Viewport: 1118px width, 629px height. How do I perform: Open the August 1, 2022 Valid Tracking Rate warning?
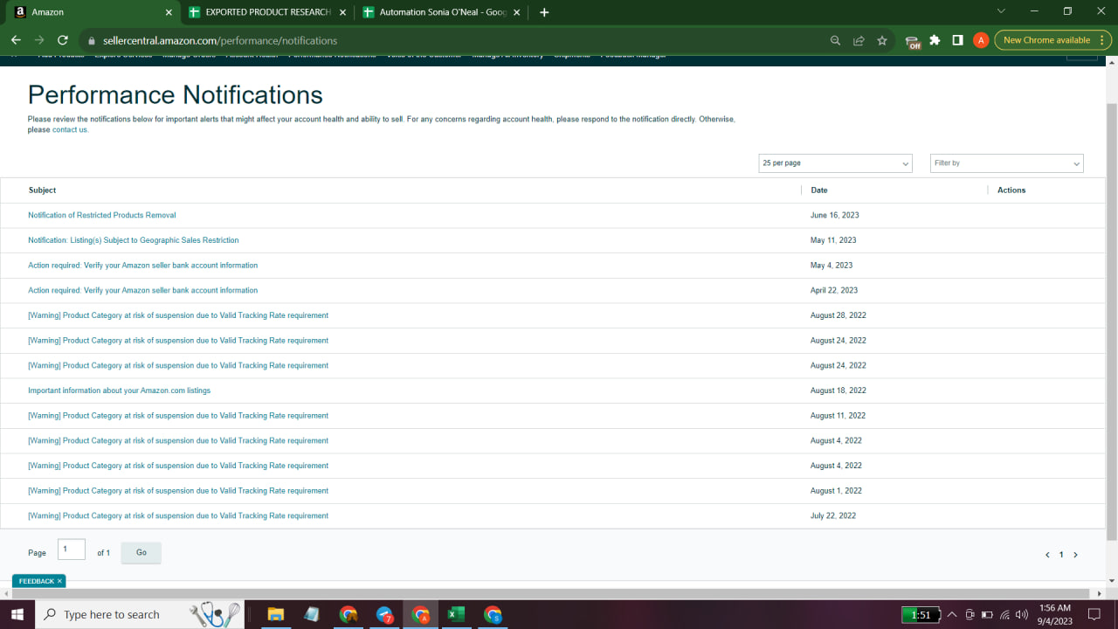(178, 491)
